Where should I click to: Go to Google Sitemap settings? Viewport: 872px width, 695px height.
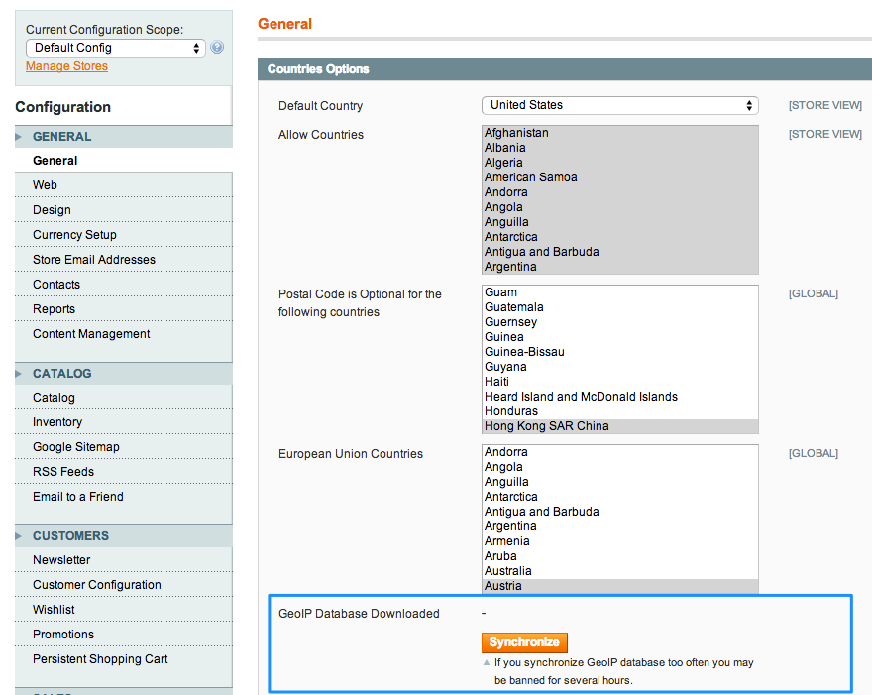[124, 447]
